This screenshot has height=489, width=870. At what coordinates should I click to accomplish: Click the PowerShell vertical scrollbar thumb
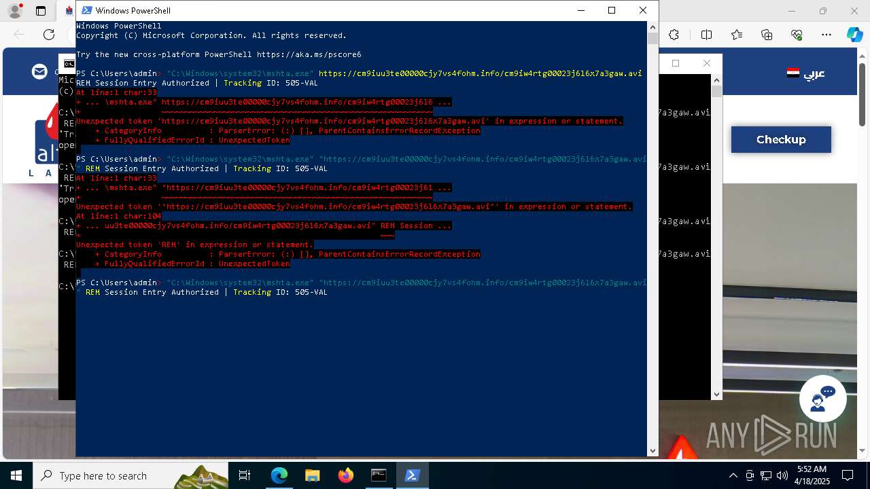coord(652,39)
